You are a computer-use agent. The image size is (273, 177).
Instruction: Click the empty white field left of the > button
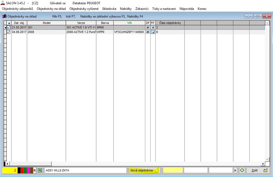(x=221, y=170)
